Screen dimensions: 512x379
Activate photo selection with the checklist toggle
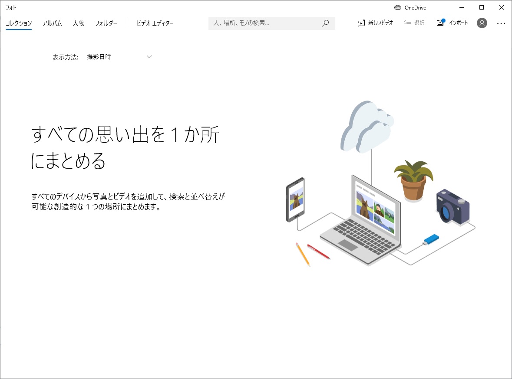(x=408, y=23)
